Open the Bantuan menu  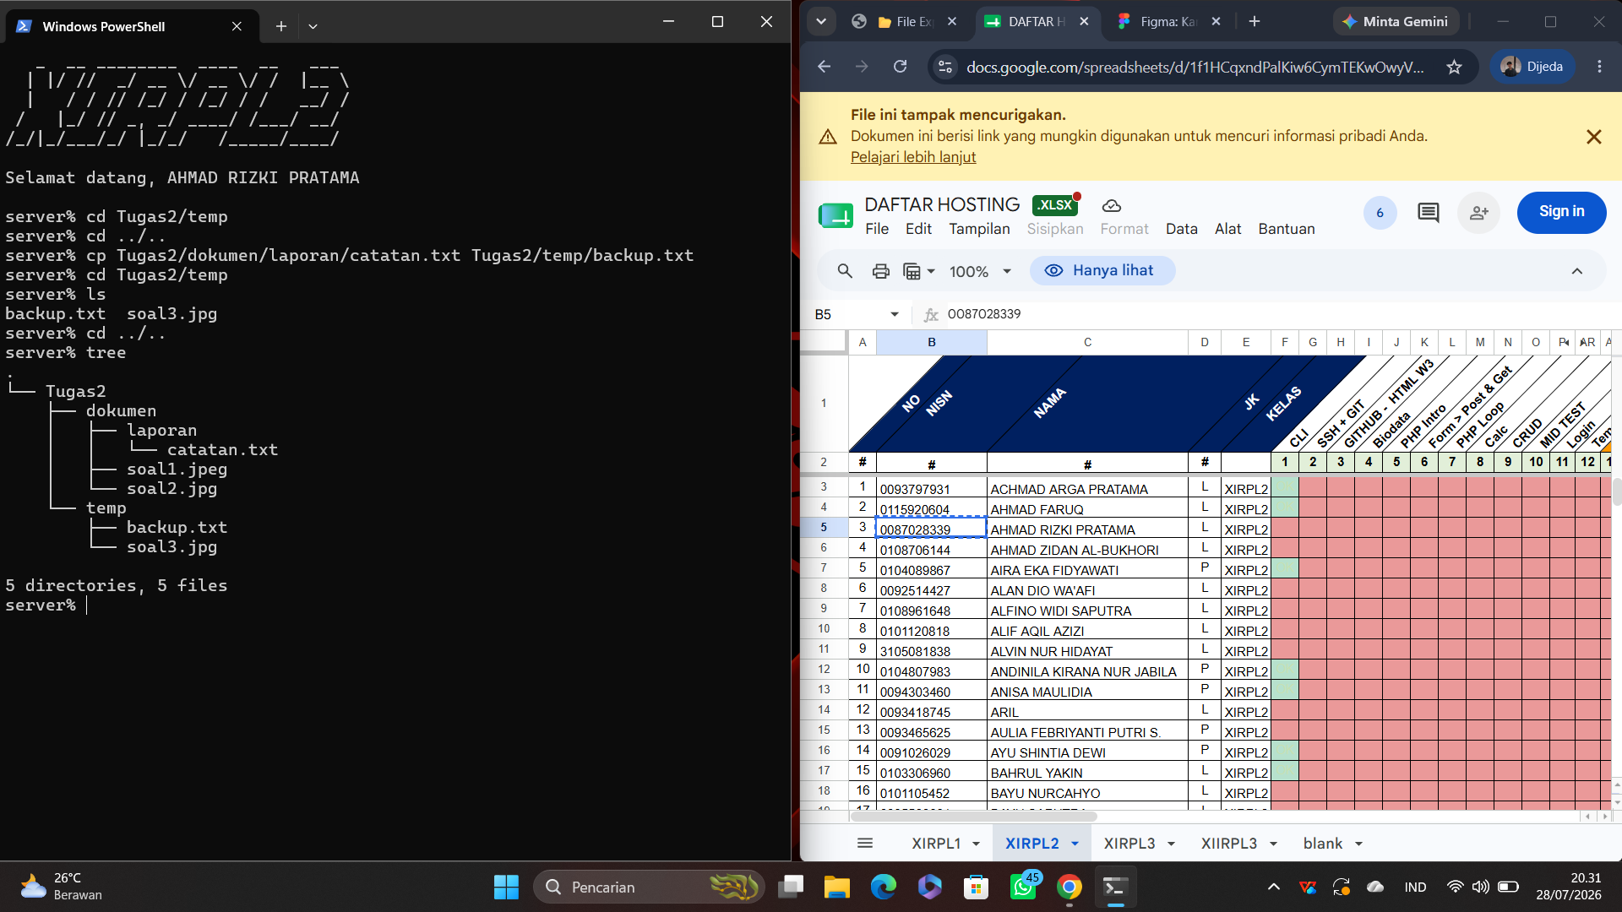pos(1287,229)
